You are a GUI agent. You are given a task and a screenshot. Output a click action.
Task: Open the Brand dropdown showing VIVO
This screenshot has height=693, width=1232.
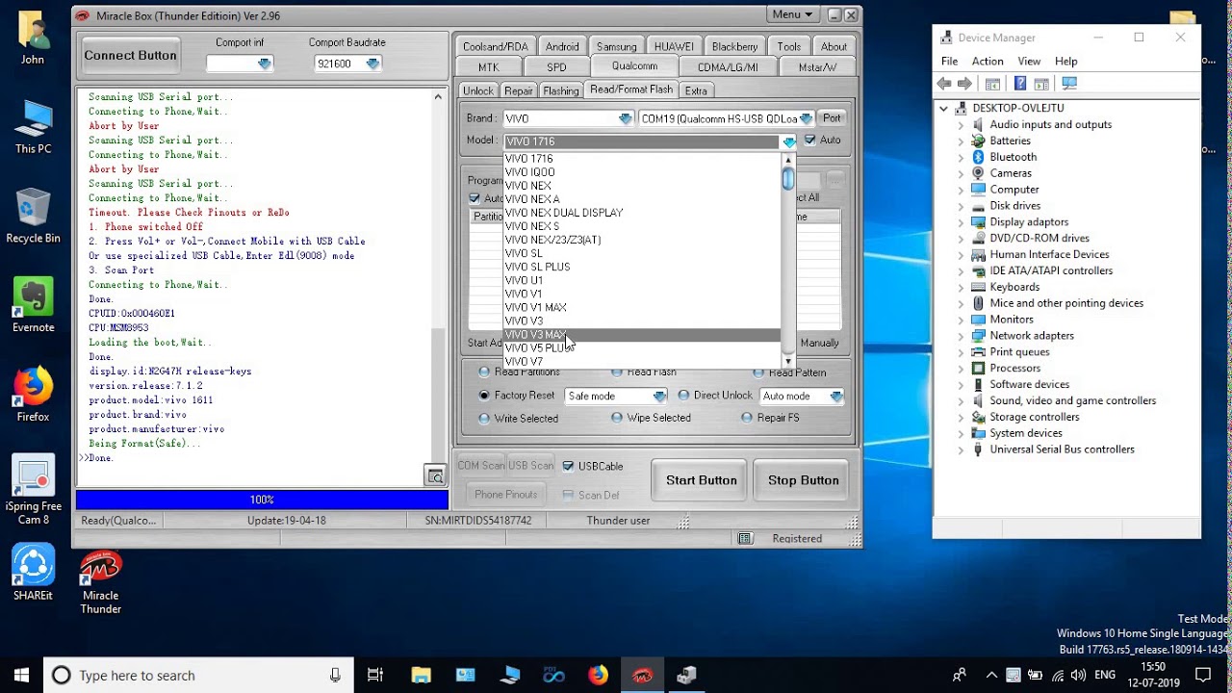tap(568, 118)
